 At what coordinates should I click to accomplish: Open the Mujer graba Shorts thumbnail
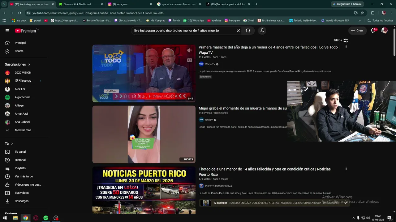144,134
